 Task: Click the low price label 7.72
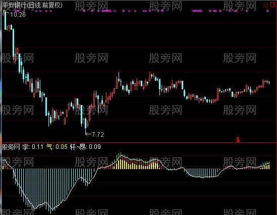(x=98, y=135)
